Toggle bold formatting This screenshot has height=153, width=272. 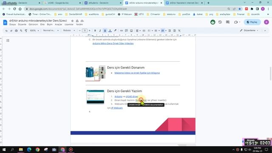click(95, 31)
